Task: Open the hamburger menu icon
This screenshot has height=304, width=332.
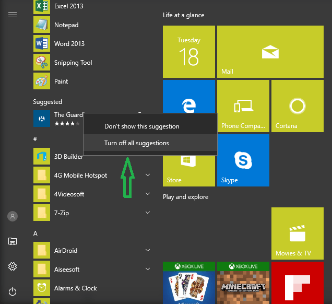Action: click(x=13, y=15)
